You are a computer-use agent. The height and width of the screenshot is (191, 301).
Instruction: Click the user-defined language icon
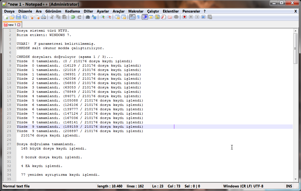[151, 17]
